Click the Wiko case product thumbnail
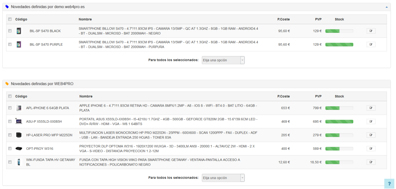Viewport: 396px width, 189px height. pyautogui.click(x=19, y=162)
